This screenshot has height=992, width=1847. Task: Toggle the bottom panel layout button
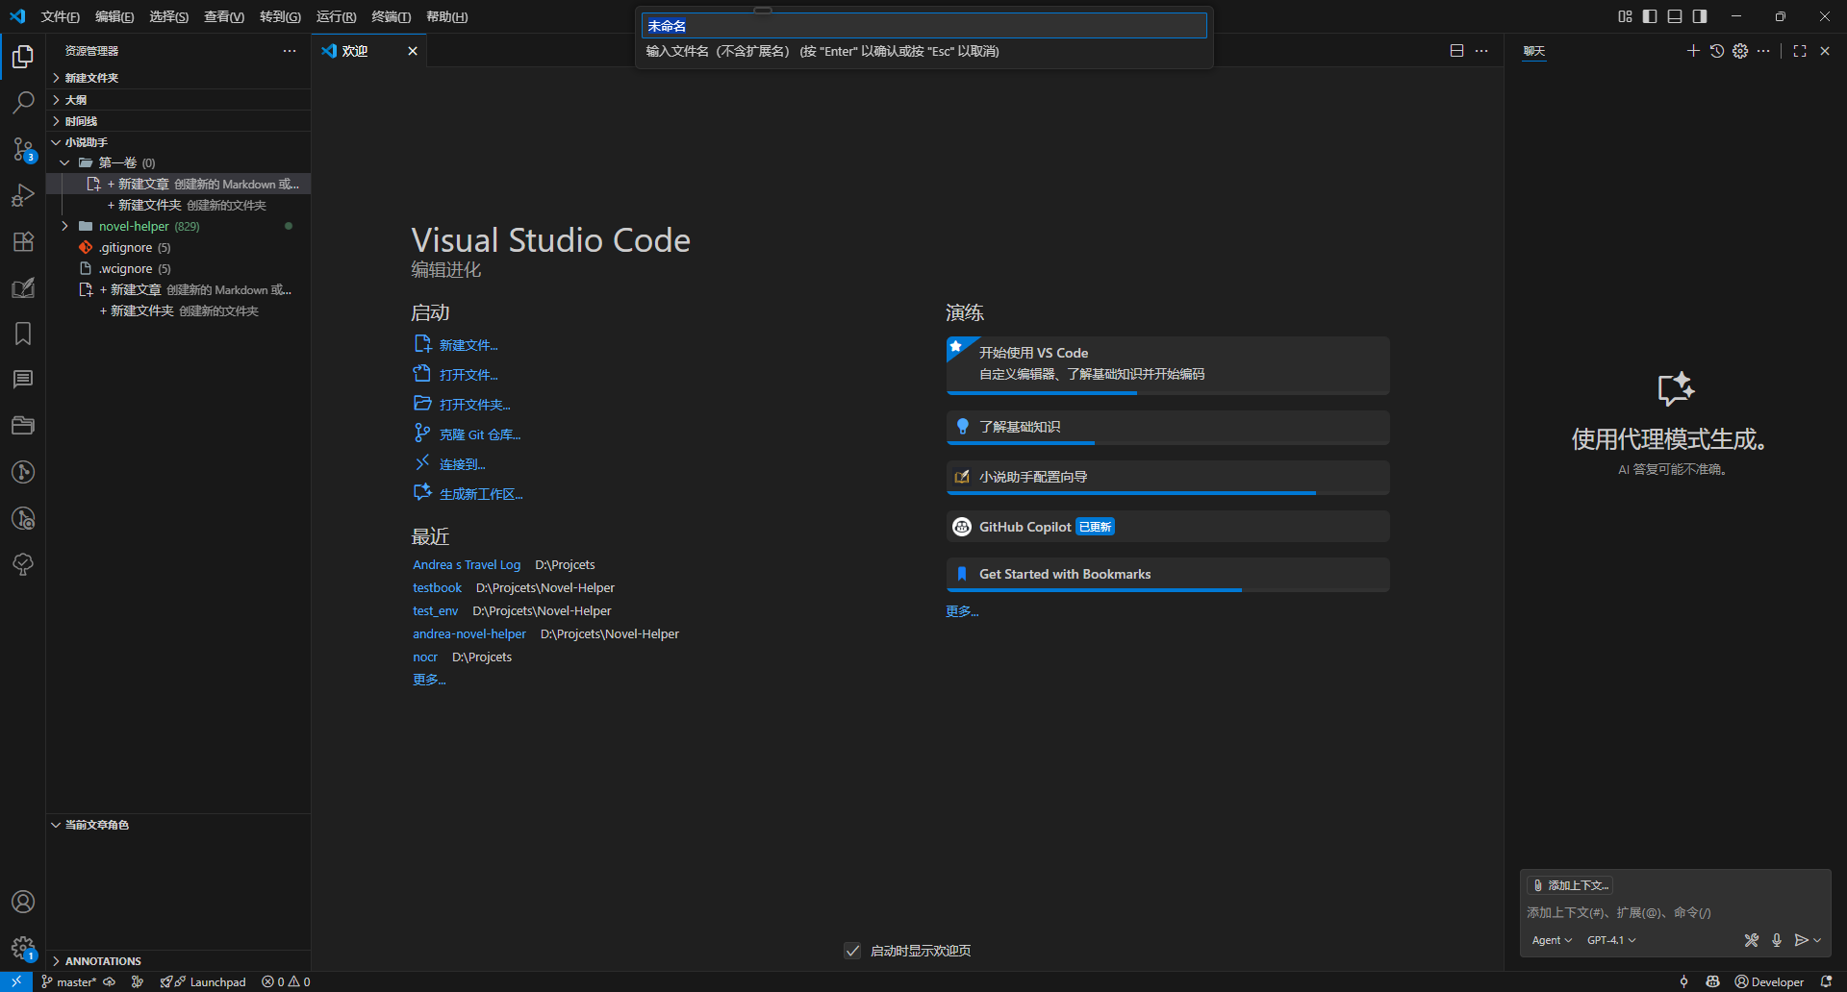click(x=1675, y=16)
